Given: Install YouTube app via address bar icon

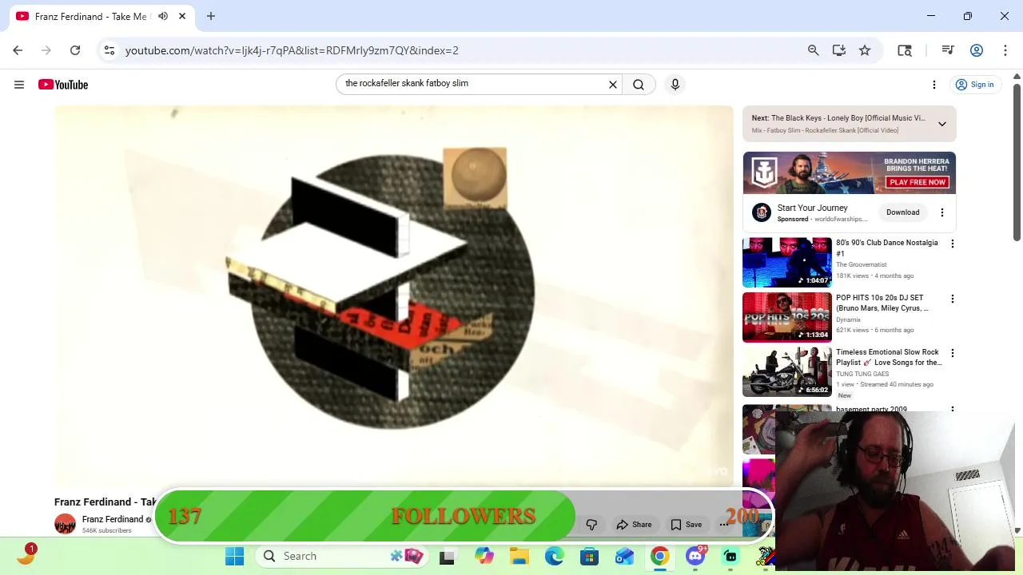Looking at the screenshot, I should [839, 50].
